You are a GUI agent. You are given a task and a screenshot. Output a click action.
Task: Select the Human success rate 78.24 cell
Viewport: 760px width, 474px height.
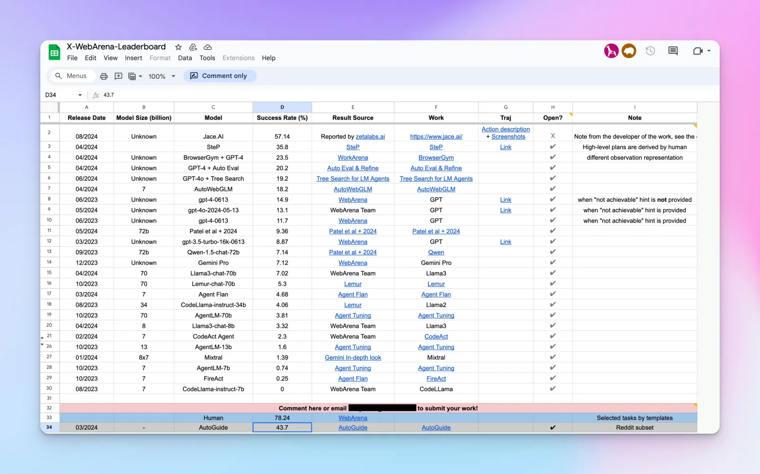282,418
